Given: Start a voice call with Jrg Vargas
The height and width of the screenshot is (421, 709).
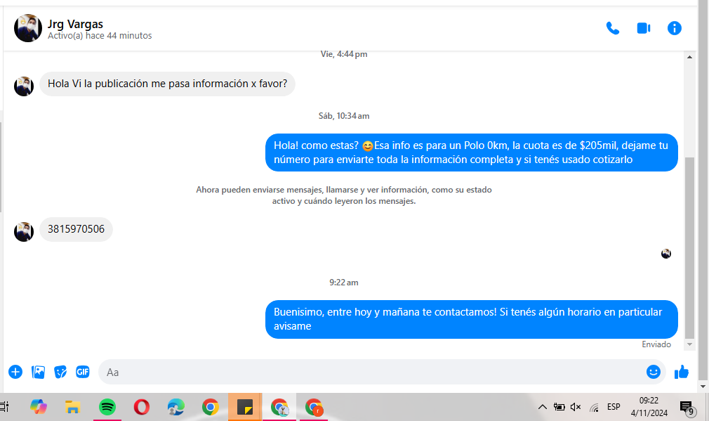Looking at the screenshot, I should 613,28.
